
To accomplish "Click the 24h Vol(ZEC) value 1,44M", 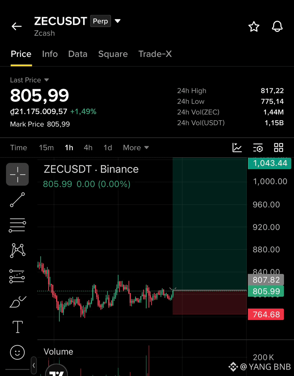I will [273, 112].
